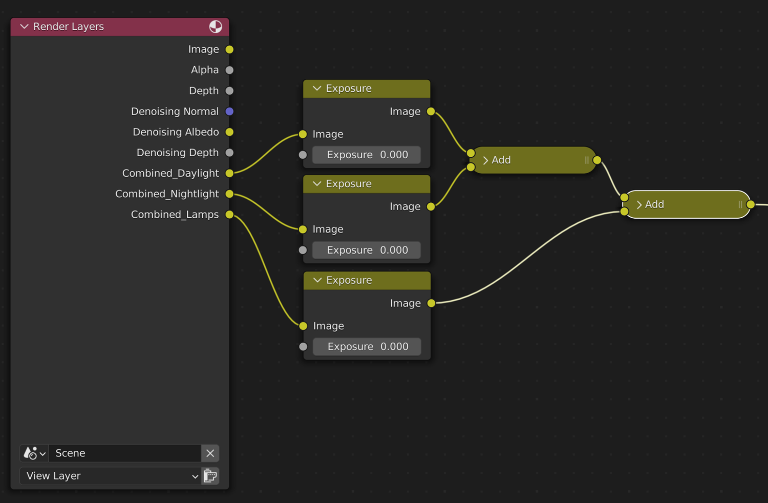Unlink the Scene with the X button

[210, 453]
